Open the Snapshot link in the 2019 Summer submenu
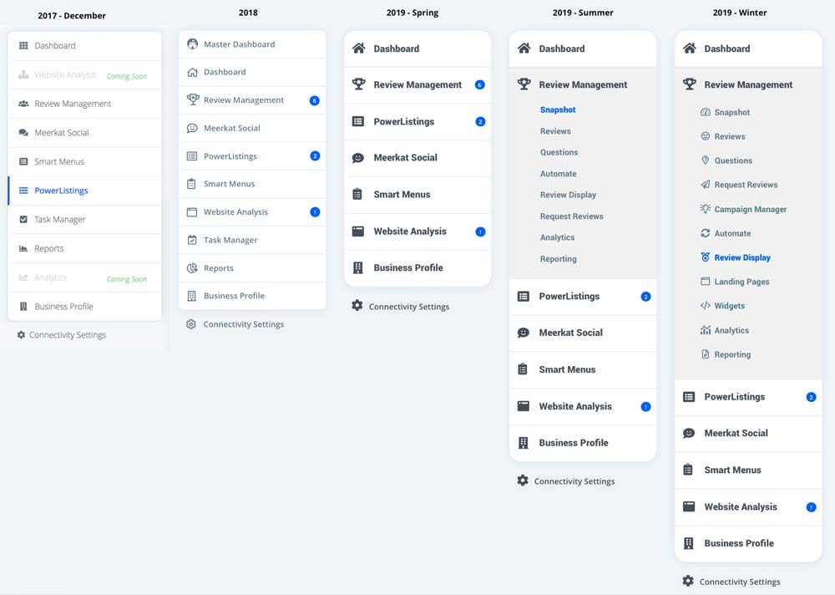Screen dimensions: 835x595 (558, 109)
